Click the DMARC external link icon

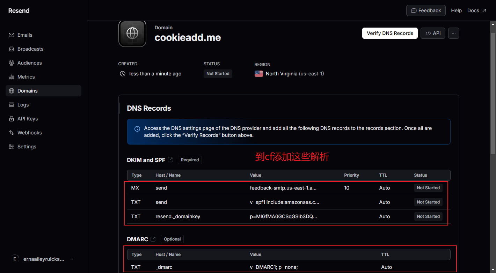153,239
